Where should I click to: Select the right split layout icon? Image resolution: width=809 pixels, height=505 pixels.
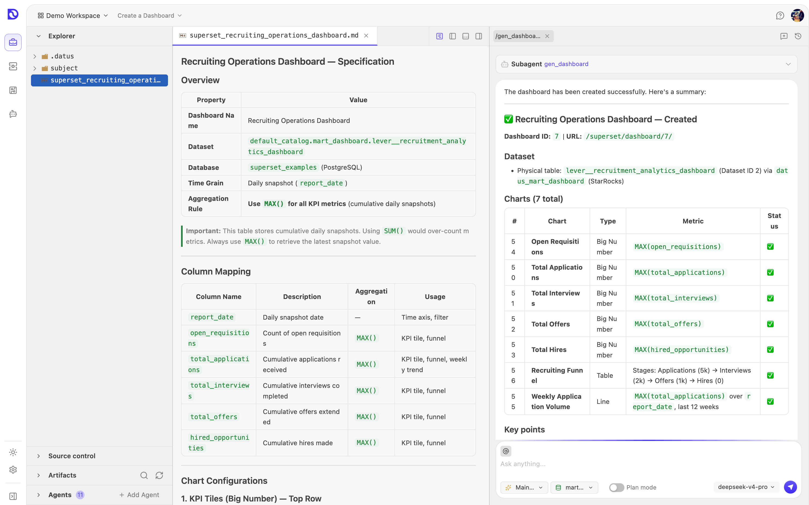tap(479, 36)
